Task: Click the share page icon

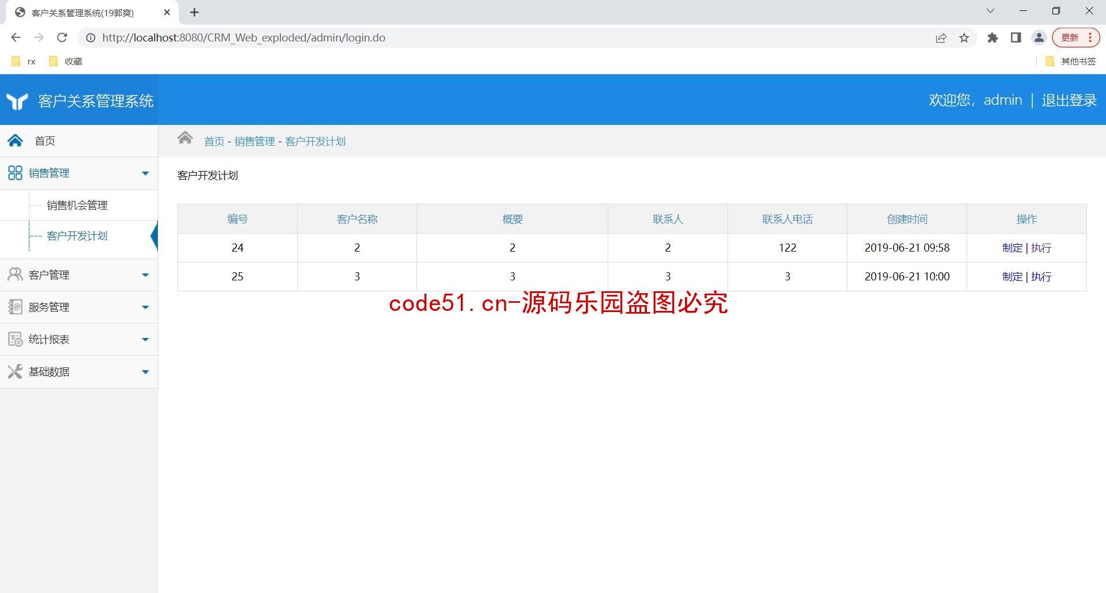Action: (941, 38)
